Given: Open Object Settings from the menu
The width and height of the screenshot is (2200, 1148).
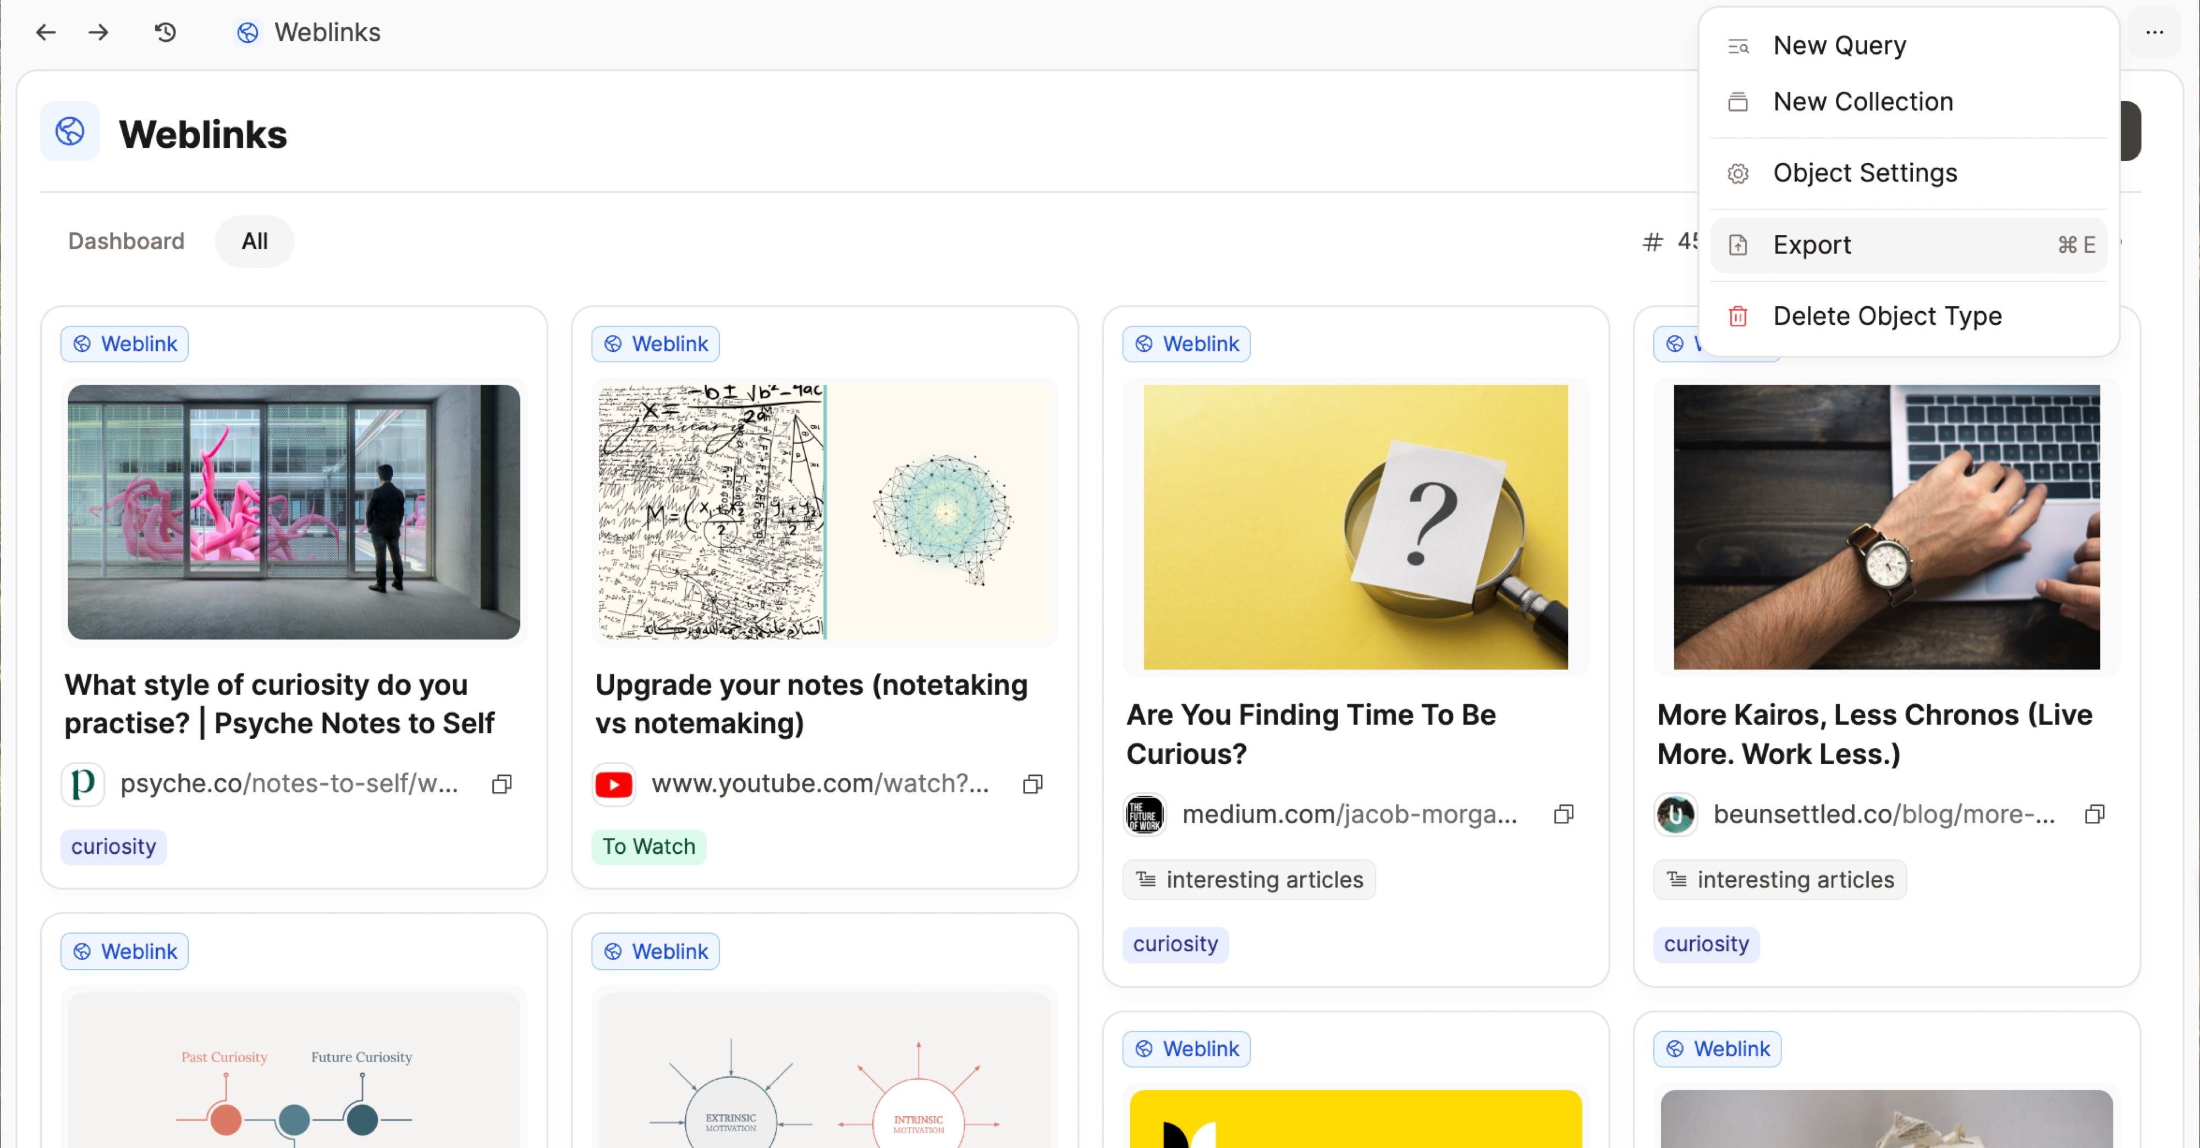Looking at the screenshot, I should 1865,173.
